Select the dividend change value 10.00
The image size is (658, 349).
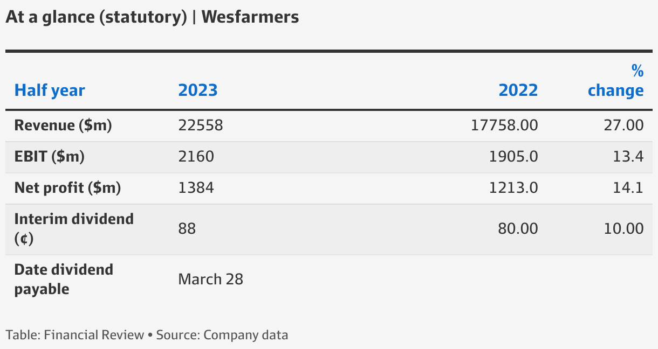624,229
